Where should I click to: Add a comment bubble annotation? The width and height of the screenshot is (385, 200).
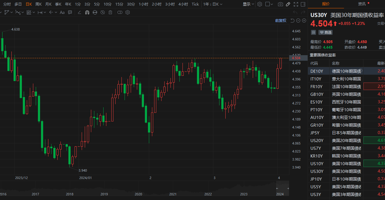pos(70,12)
